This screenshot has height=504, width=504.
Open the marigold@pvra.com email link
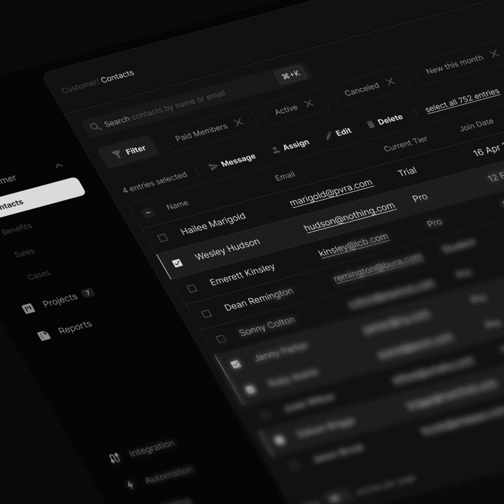[331, 192]
